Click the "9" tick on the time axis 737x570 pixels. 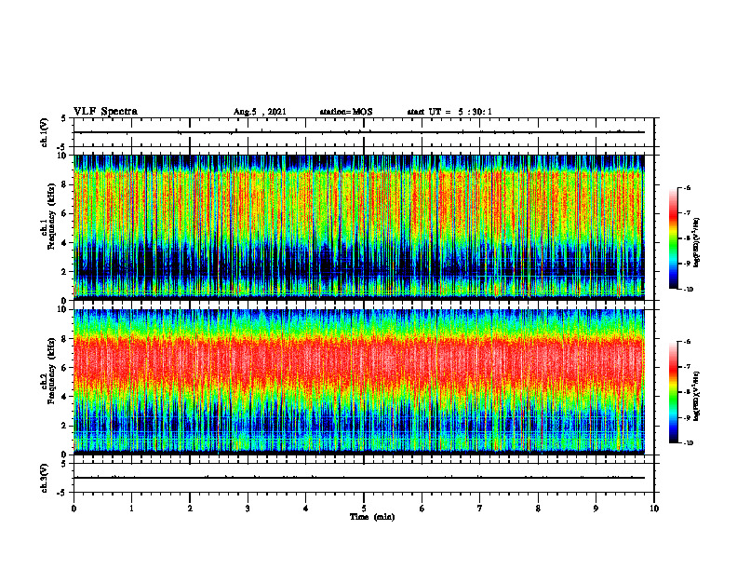point(596,509)
